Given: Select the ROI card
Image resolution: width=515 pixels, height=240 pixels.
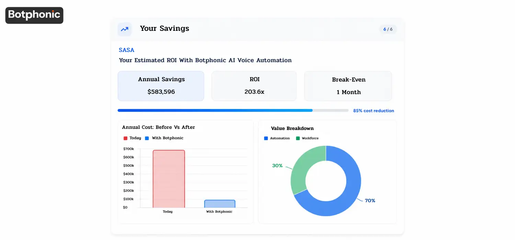Looking at the screenshot, I should 254,86.
